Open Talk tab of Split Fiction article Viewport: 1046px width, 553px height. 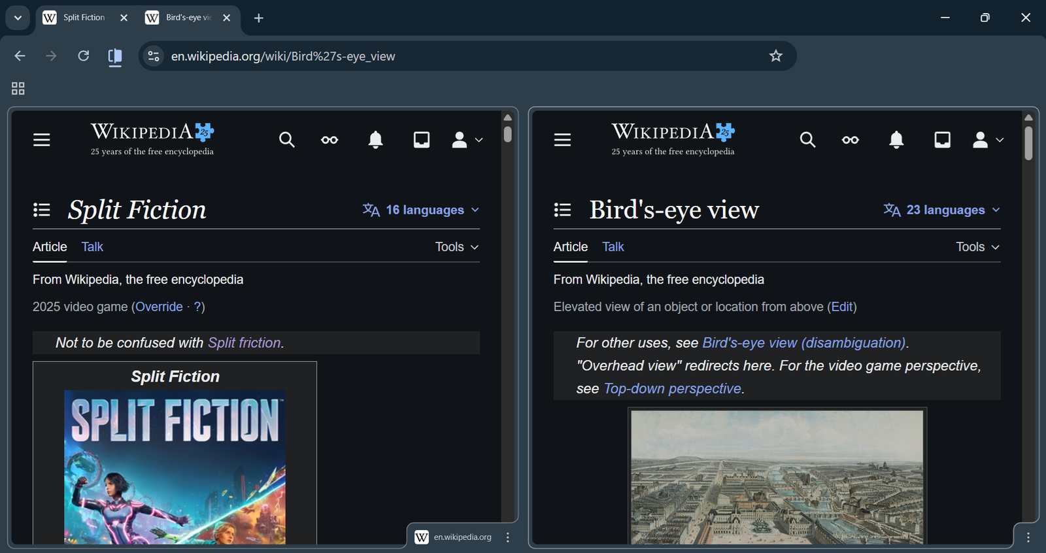[x=92, y=247]
